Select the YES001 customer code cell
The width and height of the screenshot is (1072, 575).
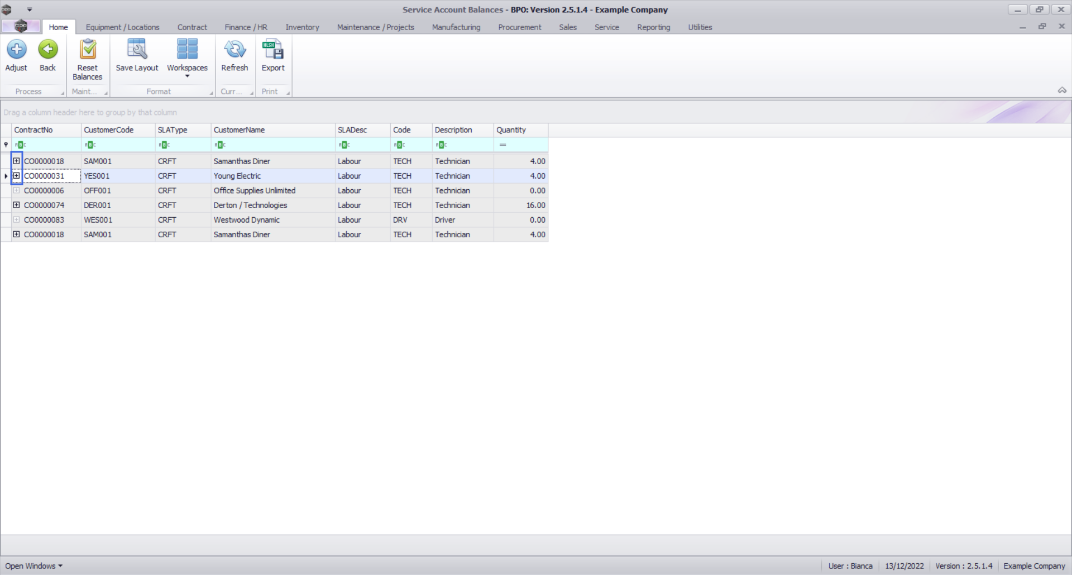point(118,176)
